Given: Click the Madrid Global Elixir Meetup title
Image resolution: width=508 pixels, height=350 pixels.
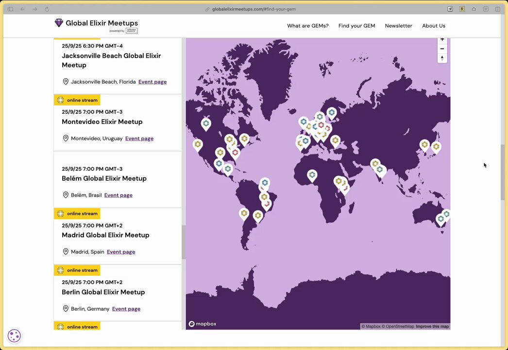Looking at the screenshot, I should click(x=105, y=235).
